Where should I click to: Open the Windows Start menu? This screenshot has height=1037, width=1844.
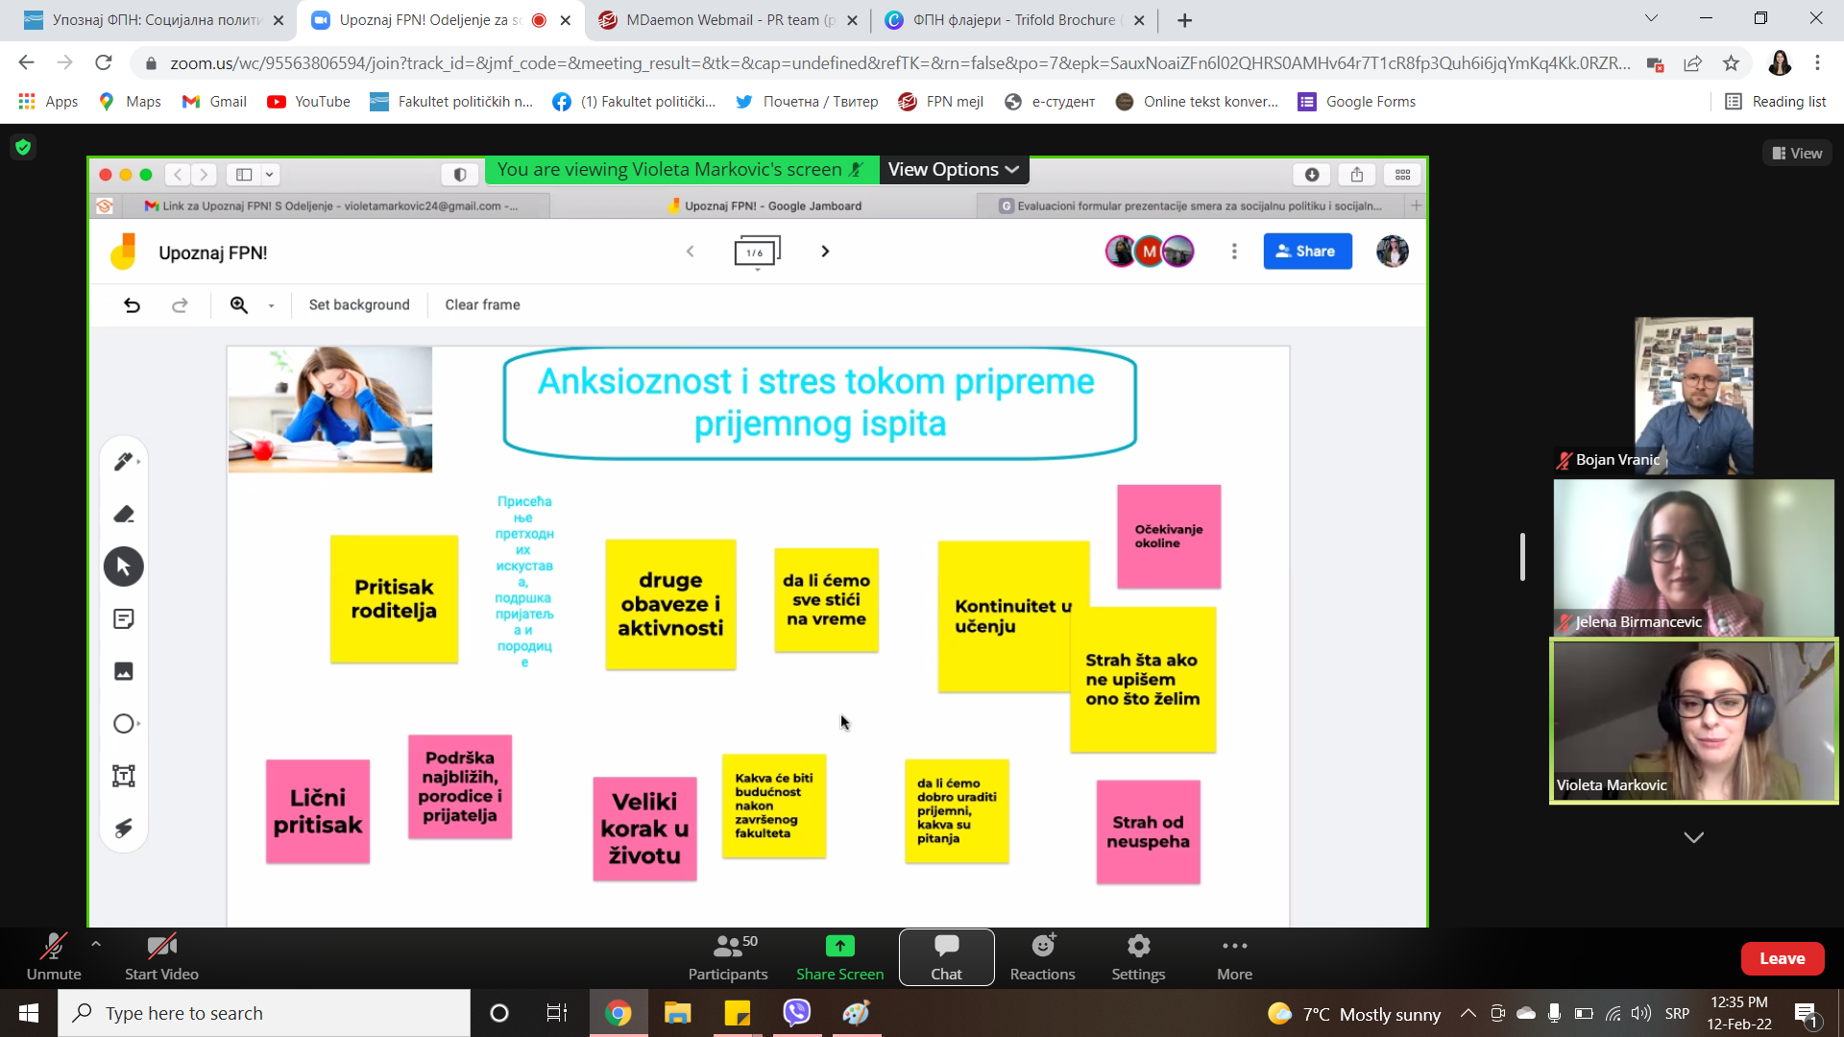[29, 1013]
